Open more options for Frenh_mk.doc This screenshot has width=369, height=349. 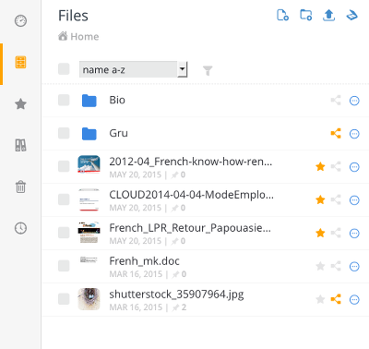coord(354,267)
